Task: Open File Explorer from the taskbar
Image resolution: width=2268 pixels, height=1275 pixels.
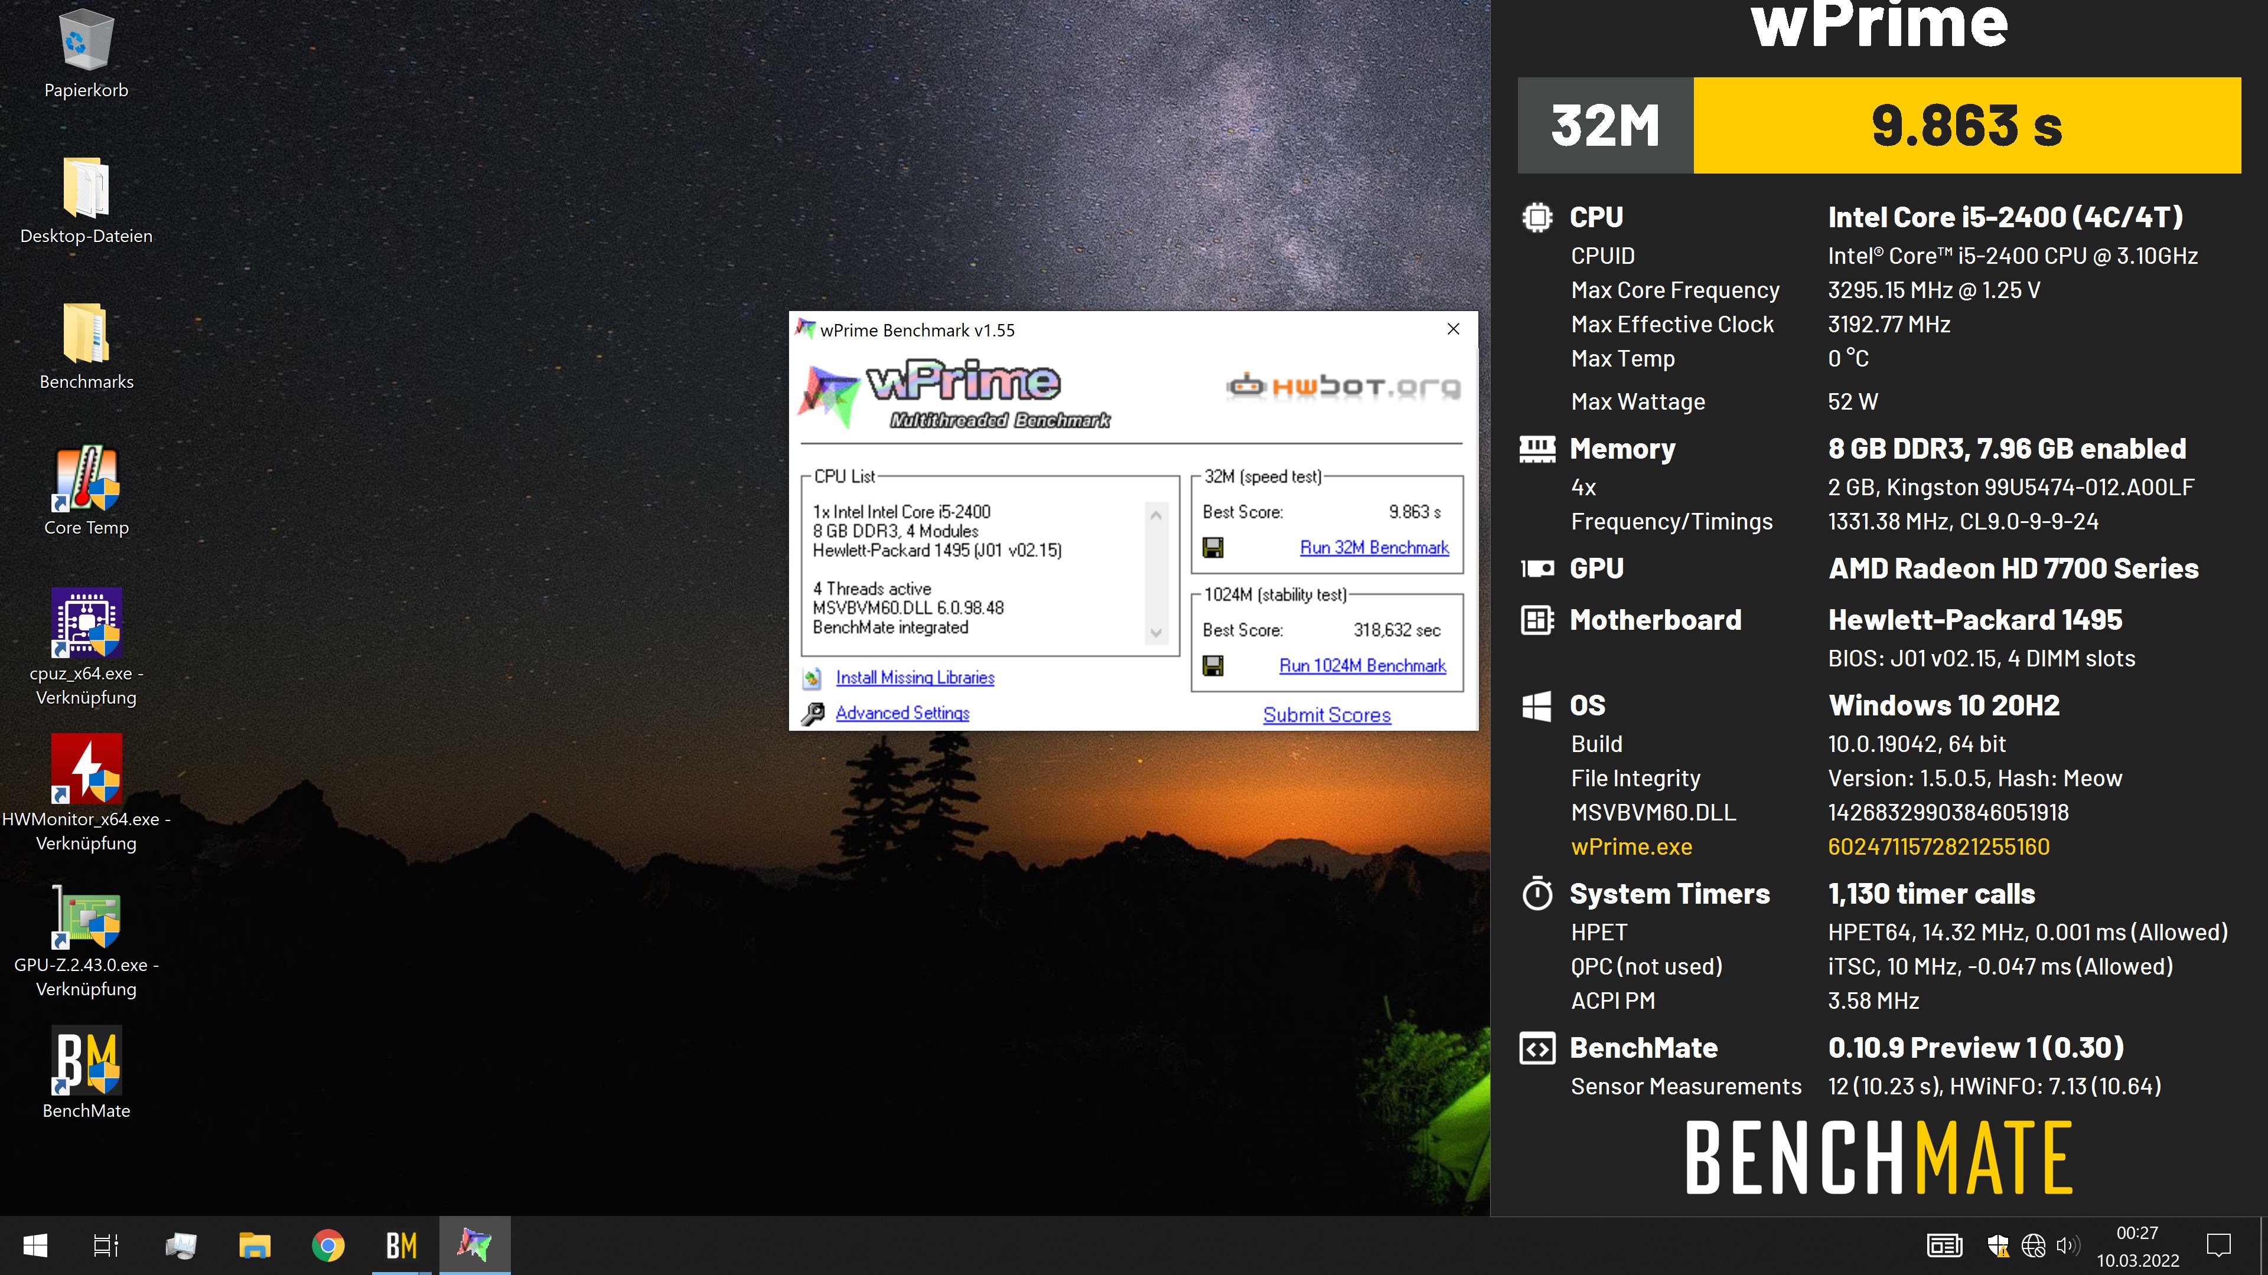Action: 255,1246
